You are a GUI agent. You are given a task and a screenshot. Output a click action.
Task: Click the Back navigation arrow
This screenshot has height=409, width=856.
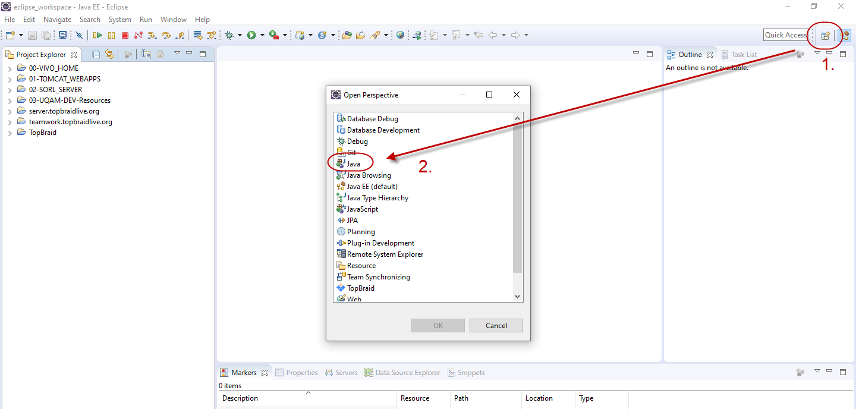[x=493, y=35]
